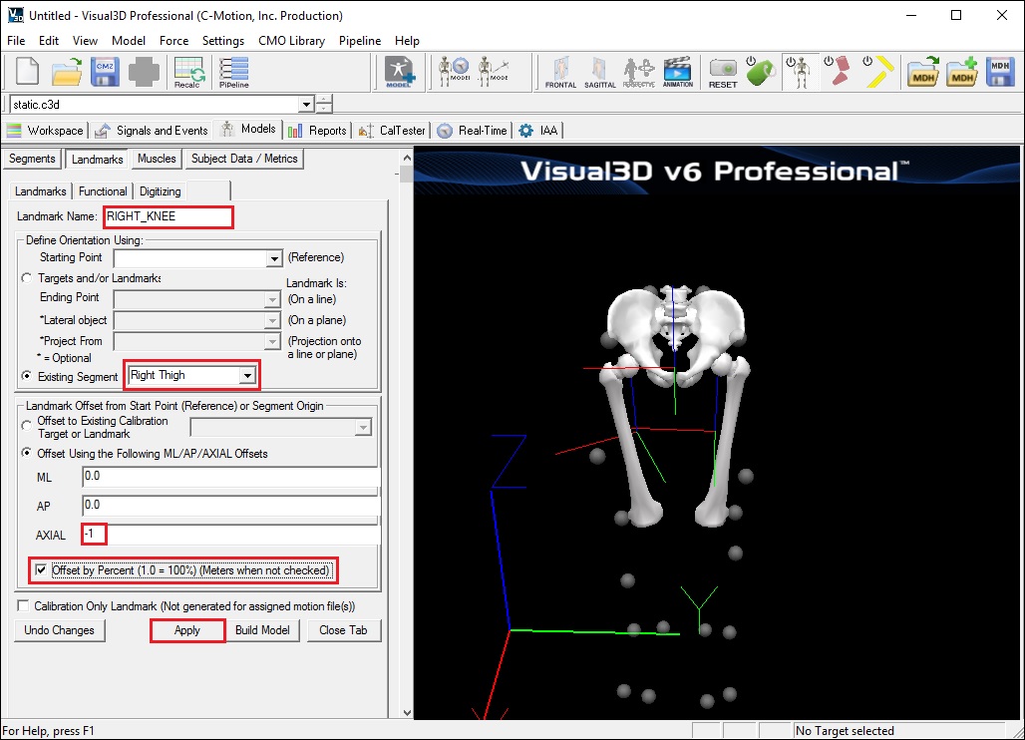Image resolution: width=1025 pixels, height=740 pixels.
Task: Click the skeleton model with clock icon
Action: coord(455,72)
